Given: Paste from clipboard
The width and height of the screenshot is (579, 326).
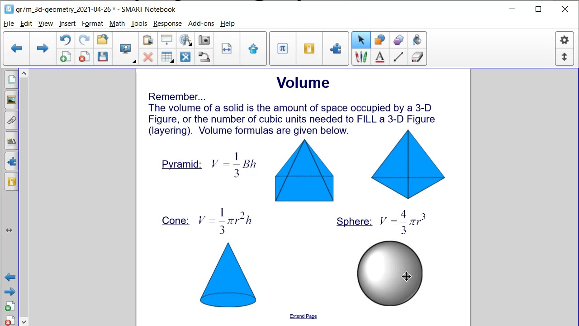Looking at the screenshot, I should (148, 40).
